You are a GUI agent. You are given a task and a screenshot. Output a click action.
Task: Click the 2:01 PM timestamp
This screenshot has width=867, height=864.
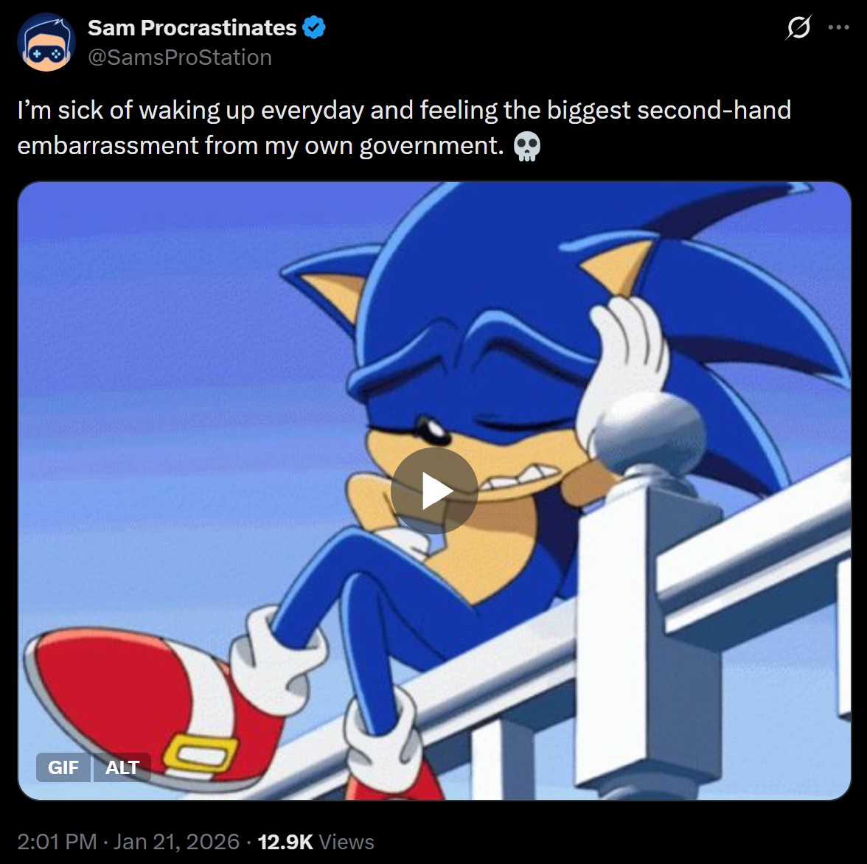[x=57, y=842]
